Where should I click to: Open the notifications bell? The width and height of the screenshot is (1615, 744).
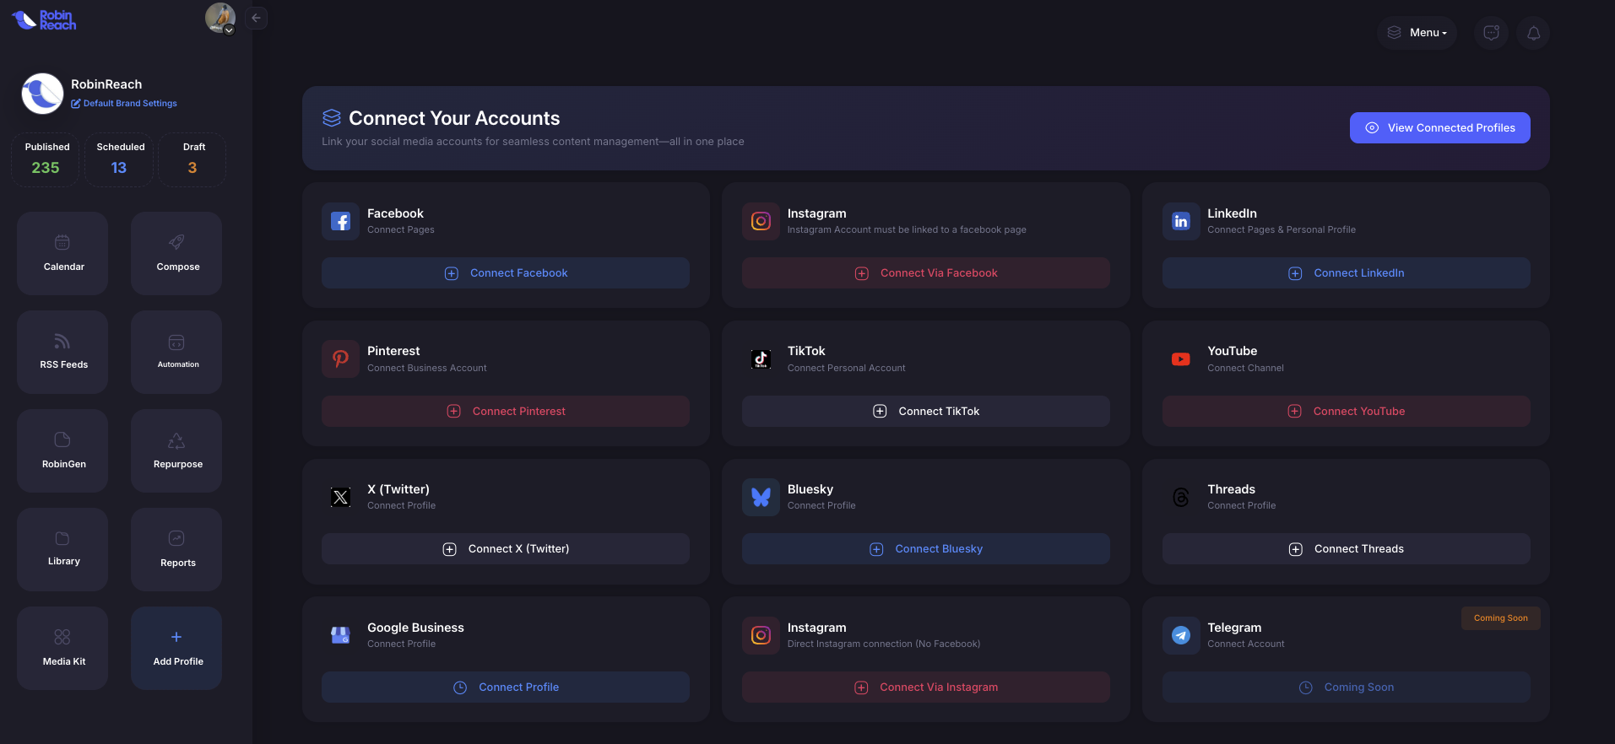[x=1533, y=33]
